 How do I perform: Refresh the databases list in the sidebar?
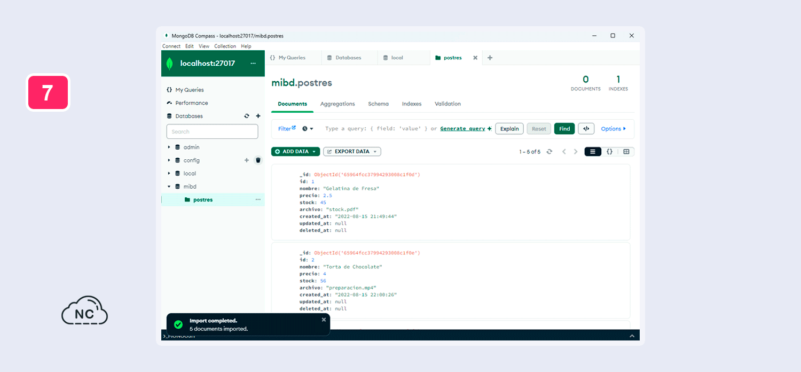(x=247, y=116)
